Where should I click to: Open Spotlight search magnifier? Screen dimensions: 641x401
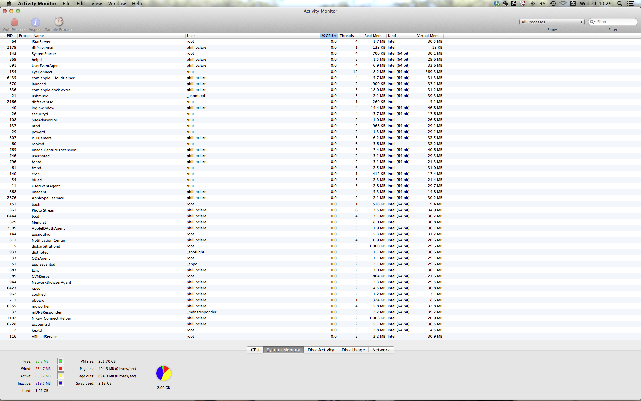click(620, 4)
